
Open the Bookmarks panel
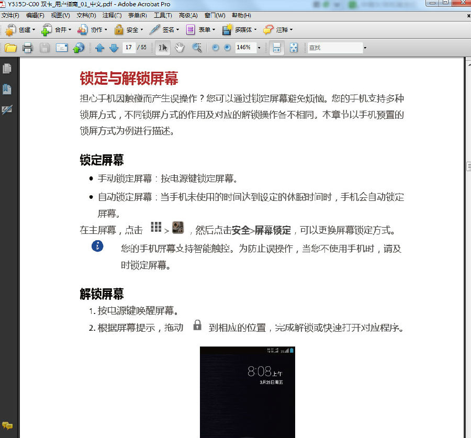(7, 89)
